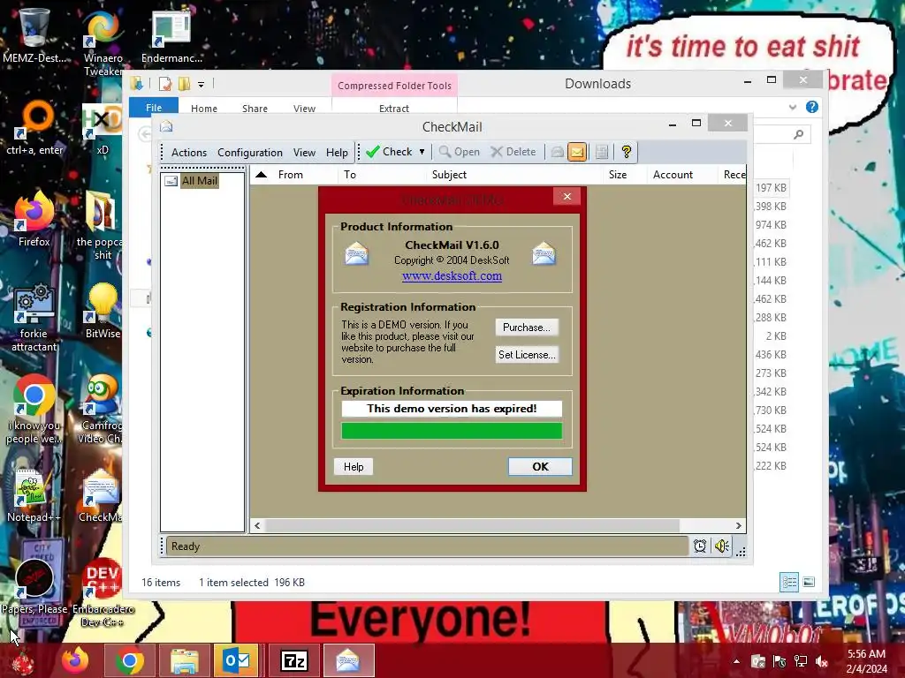This screenshot has width=905, height=678.
Task: Toggle the orange envelope toolbar icon
Action: click(576, 152)
